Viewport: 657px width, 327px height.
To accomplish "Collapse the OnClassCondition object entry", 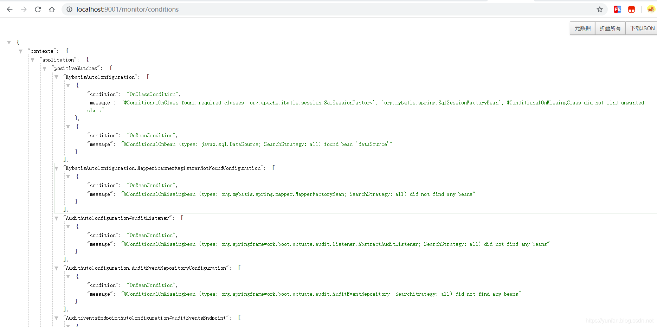I will coord(68,86).
